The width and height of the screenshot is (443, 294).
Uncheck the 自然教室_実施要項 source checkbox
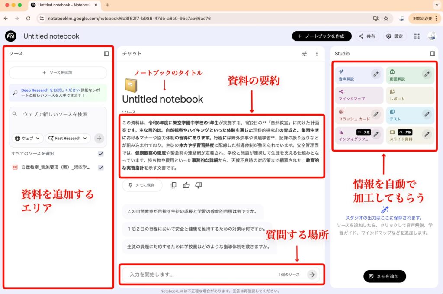[101, 168]
